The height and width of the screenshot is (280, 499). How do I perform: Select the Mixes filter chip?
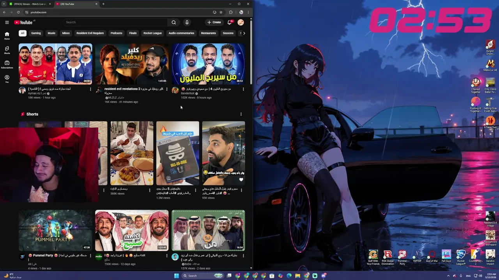tap(66, 33)
